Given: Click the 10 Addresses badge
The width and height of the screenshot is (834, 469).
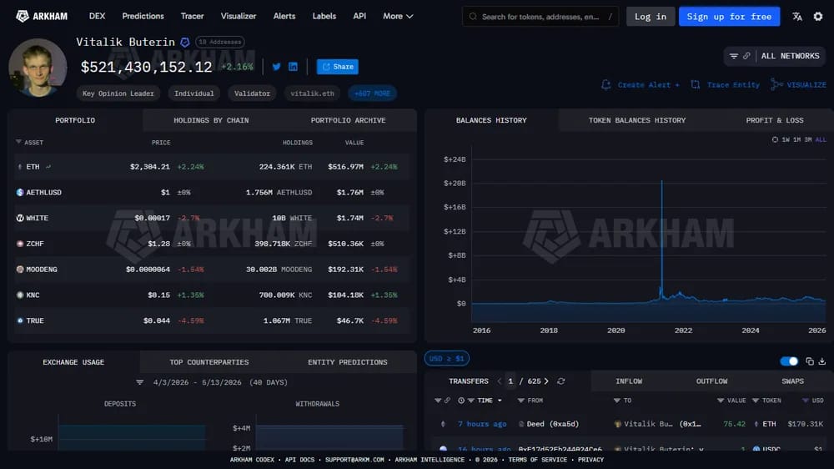Looking at the screenshot, I should click(x=219, y=42).
